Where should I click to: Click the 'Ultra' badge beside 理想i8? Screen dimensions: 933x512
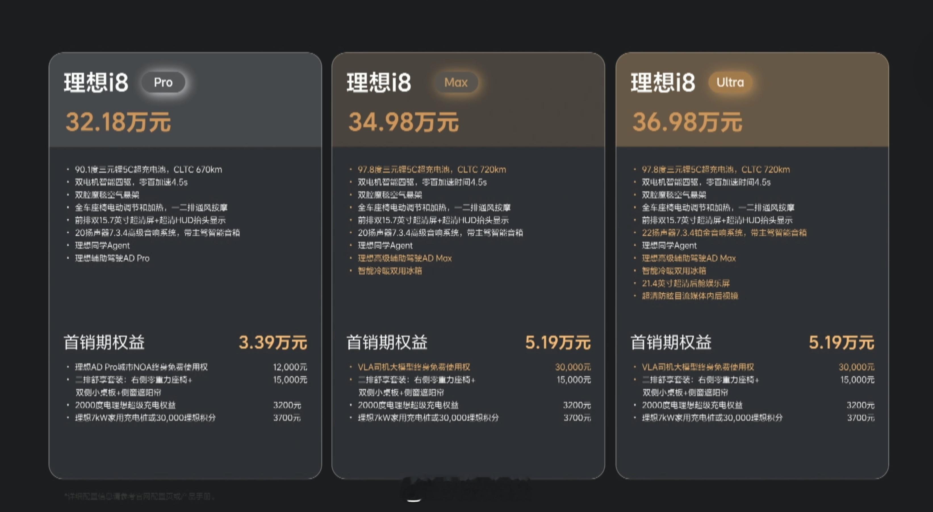[x=730, y=82]
